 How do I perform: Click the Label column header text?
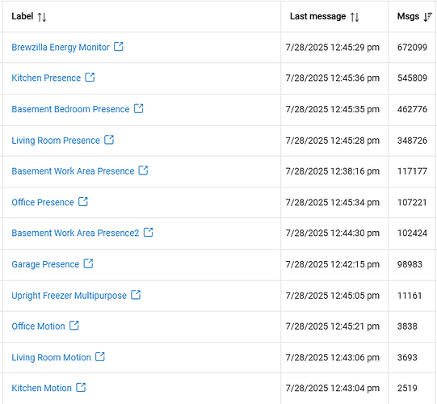click(23, 16)
